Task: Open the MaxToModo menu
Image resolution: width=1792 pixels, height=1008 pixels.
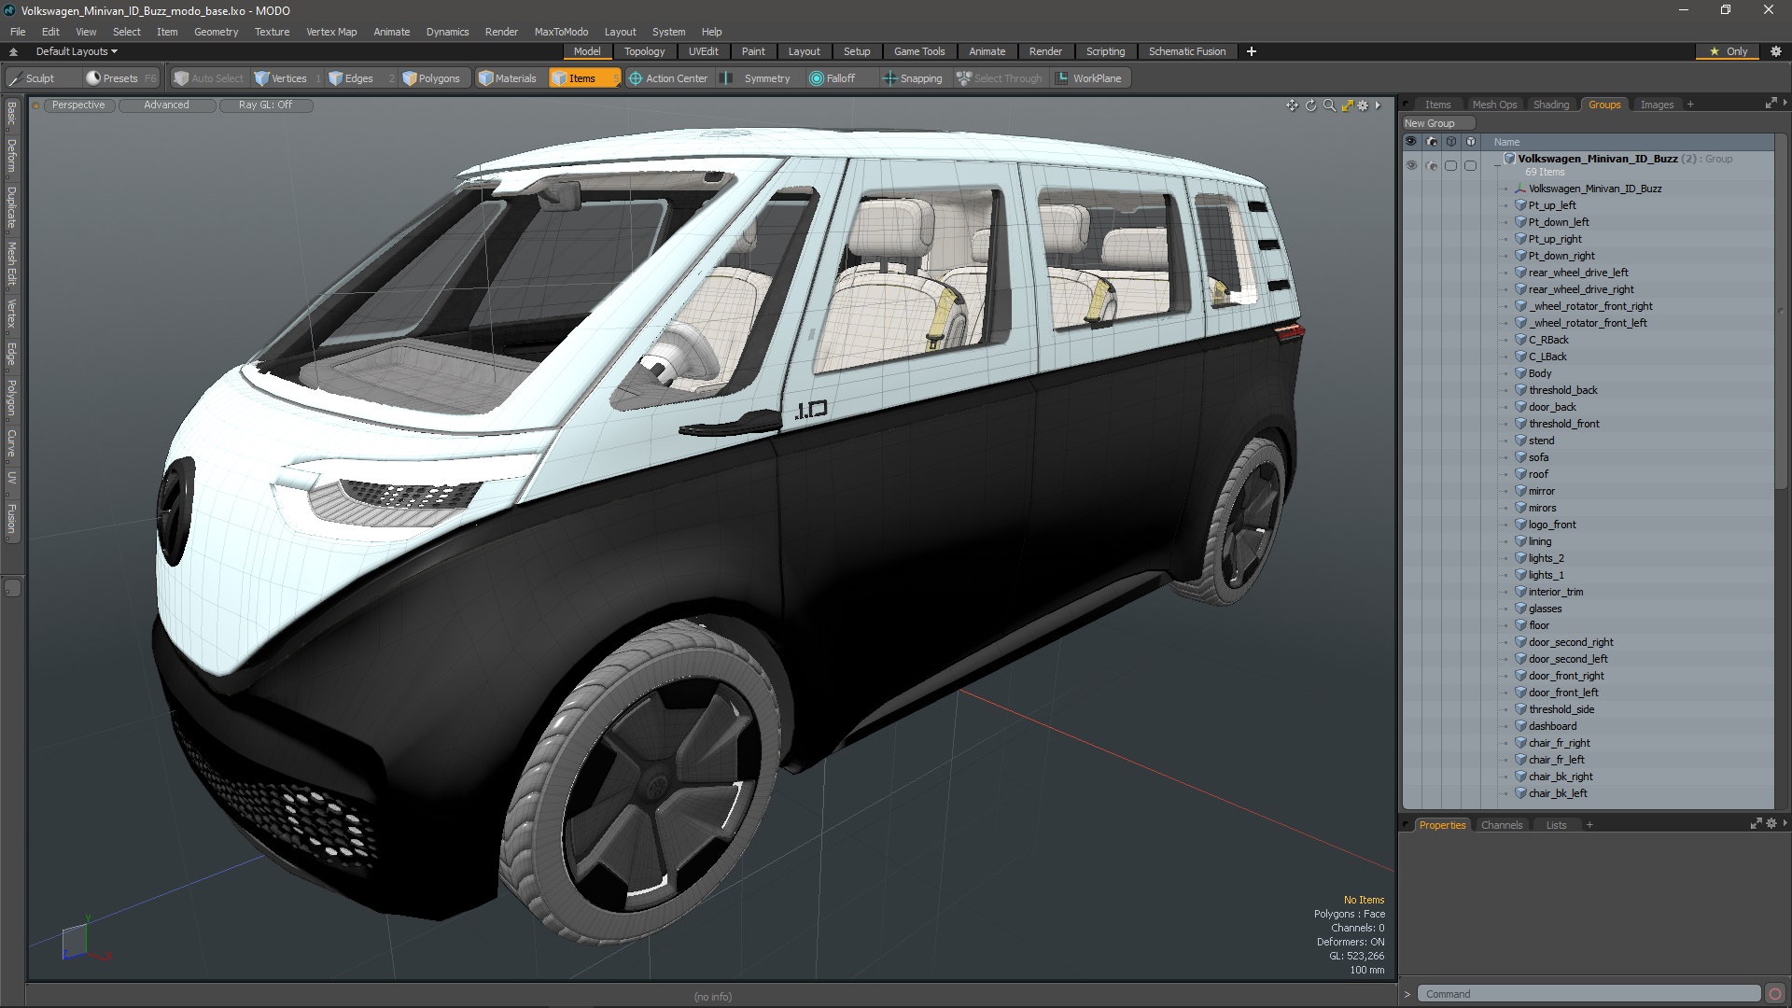Action: click(561, 32)
